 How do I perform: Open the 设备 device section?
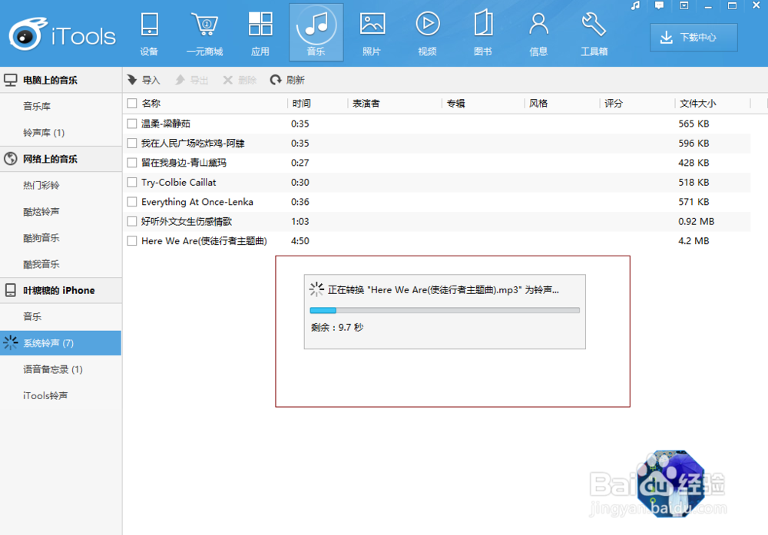pos(149,33)
